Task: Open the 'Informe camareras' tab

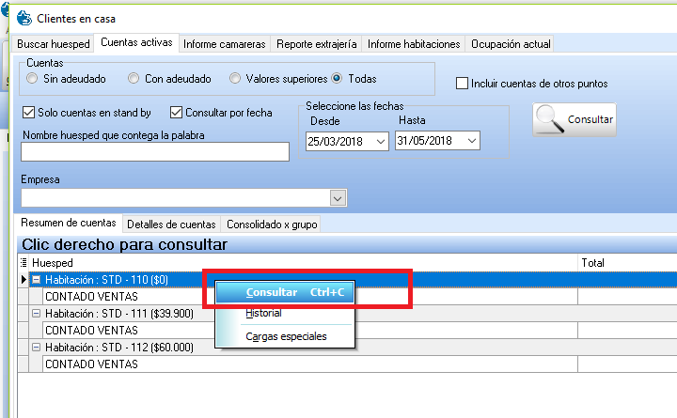Action: click(x=225, y=44)
